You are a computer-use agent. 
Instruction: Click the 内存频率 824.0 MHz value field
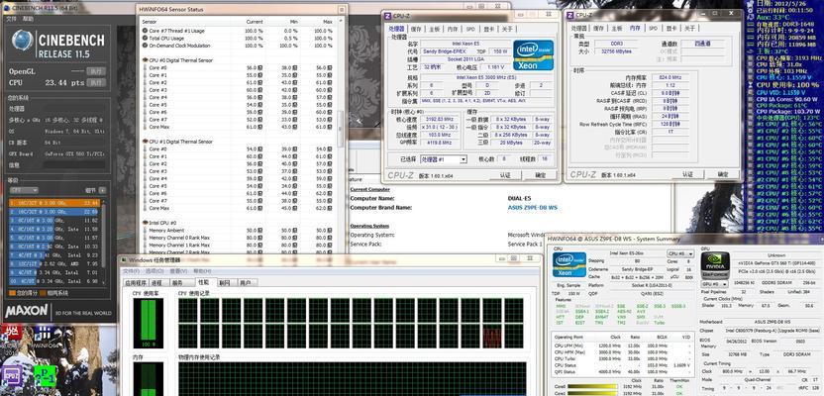click(670, 77)
